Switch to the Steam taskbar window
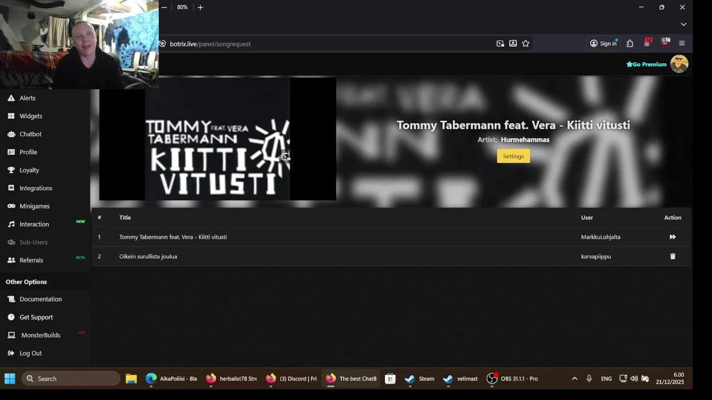712x400 pixels. pyautogui.click(x=419, y=378)
